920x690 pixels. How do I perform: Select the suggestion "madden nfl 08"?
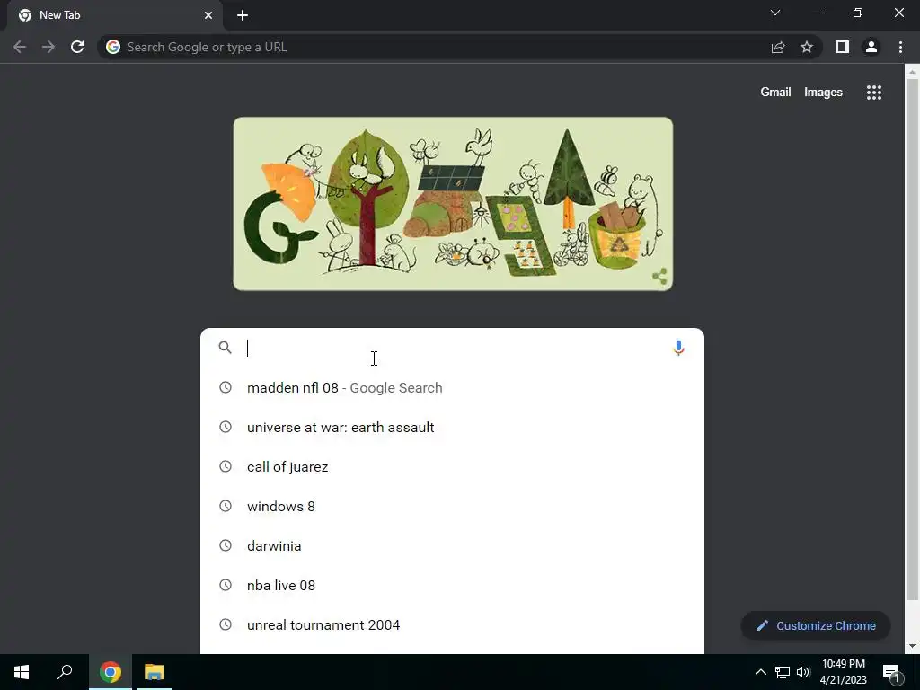(x=452, y=388)
